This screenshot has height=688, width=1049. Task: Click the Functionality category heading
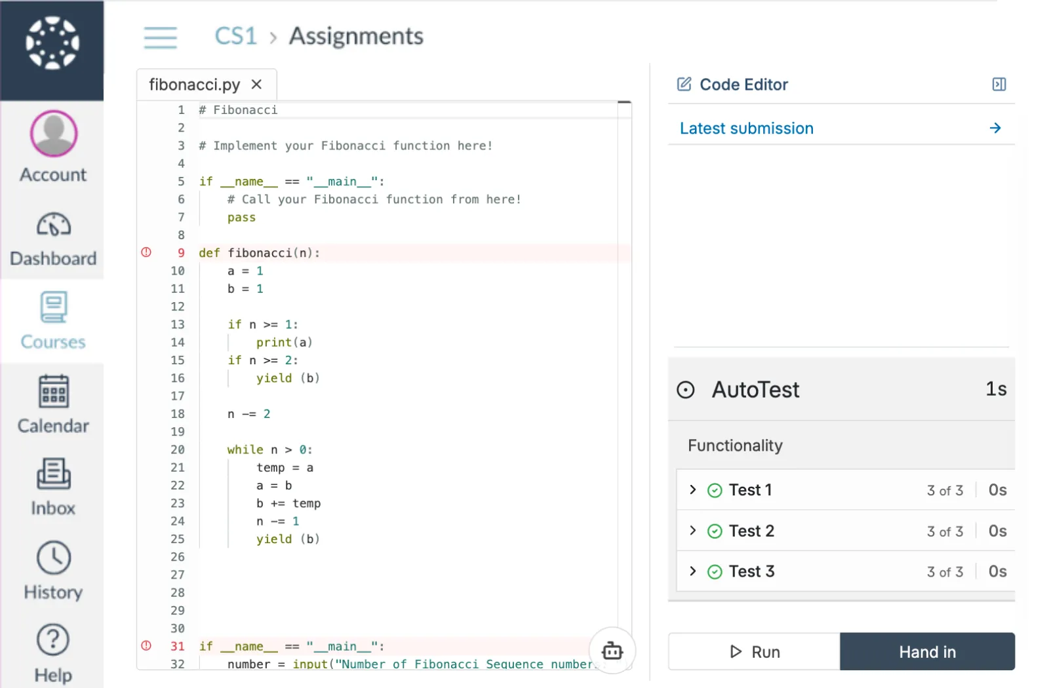tap(735, 446)
